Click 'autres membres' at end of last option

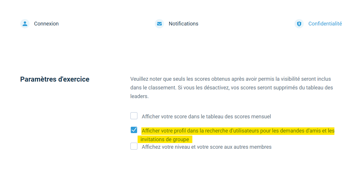click(x=254, y=147)
